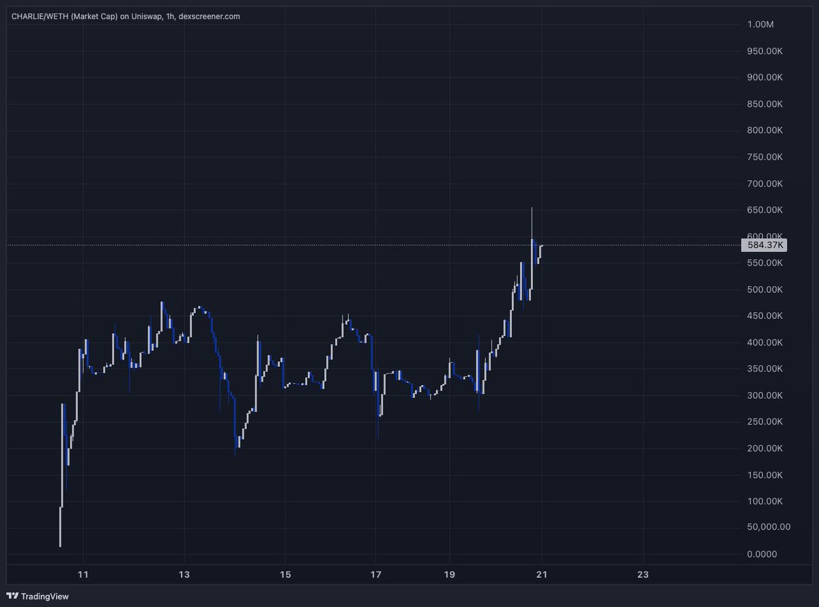Image resolution: width=819 pixels, height=607 pixels.
Task: Click the 0.0000 price scale label
Action: [761, 554]
